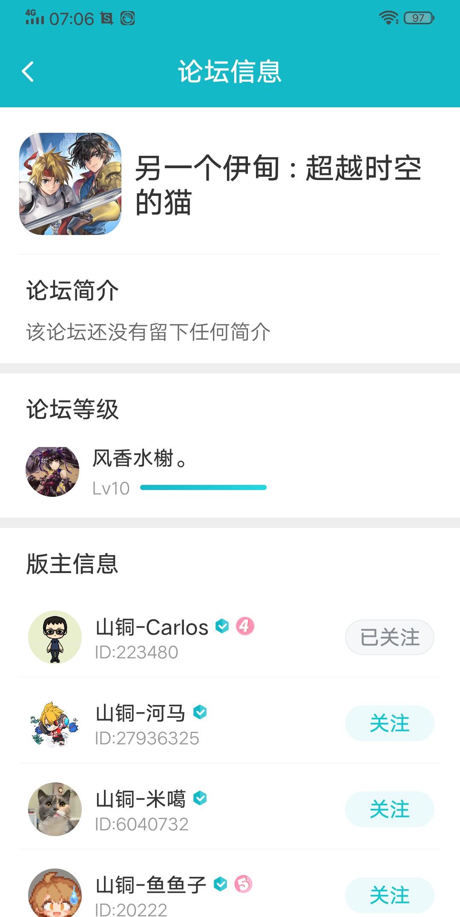Follow moderator 山铜-米噶

[x=389, y=809]
